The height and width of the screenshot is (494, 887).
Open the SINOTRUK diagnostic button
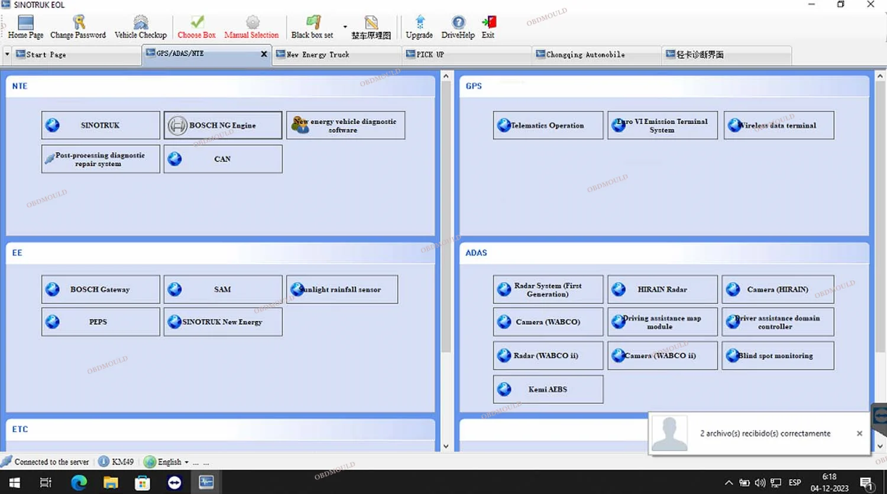[101, 125]
